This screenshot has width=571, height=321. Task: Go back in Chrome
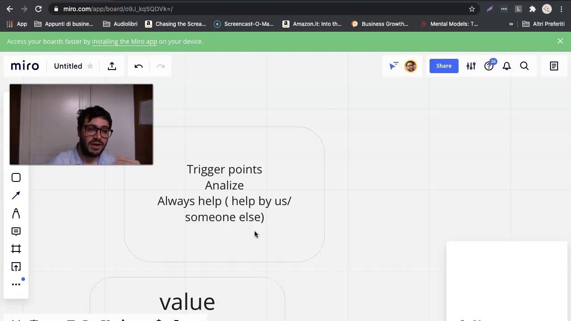[x=10, y=9]
